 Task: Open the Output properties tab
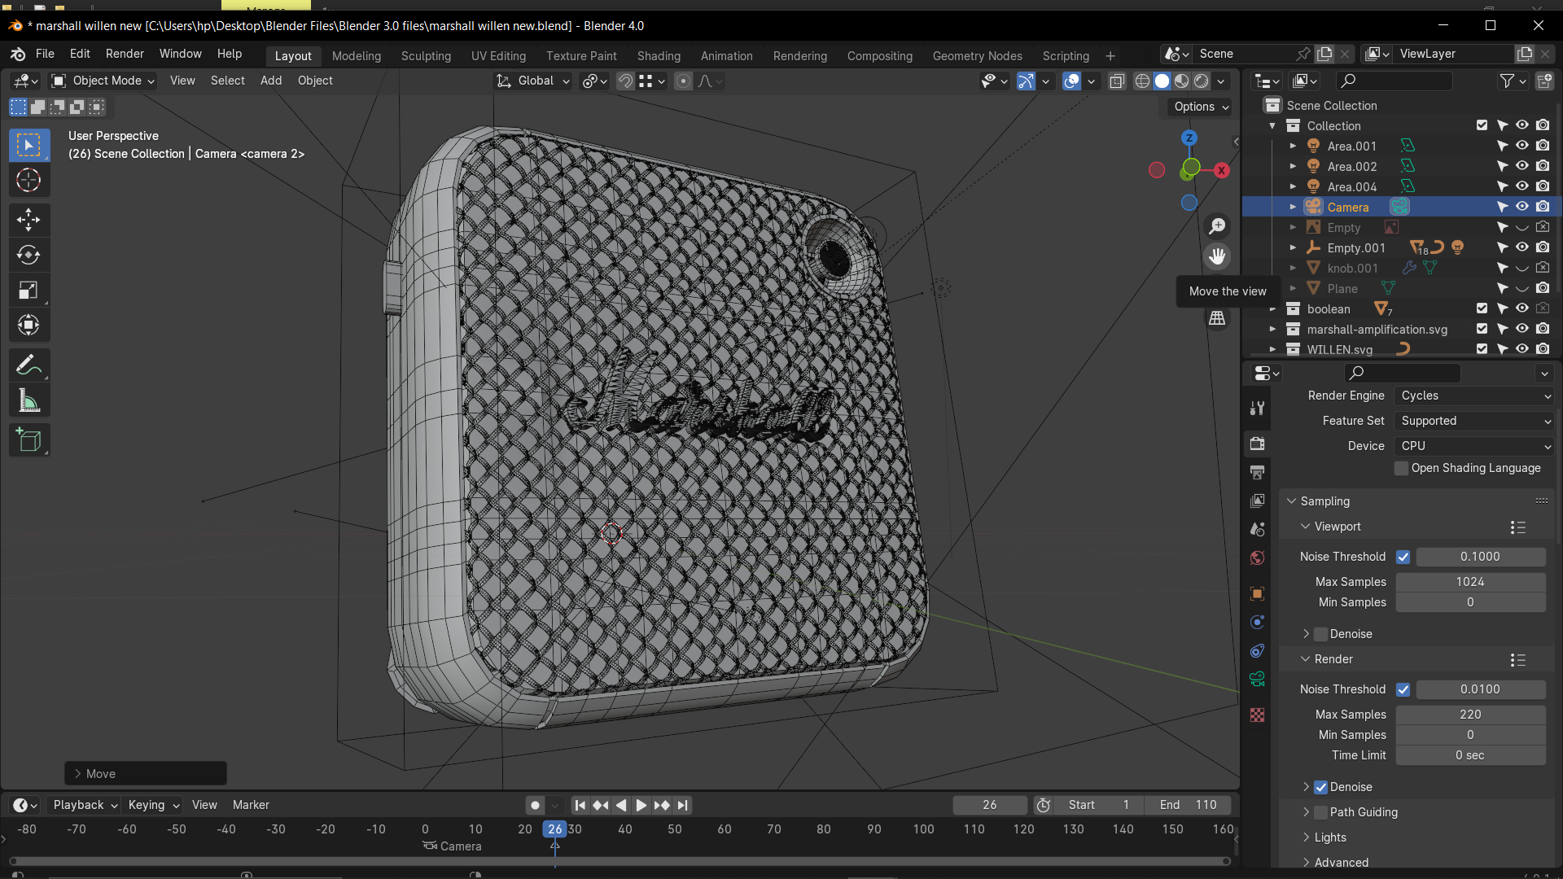1258,472
